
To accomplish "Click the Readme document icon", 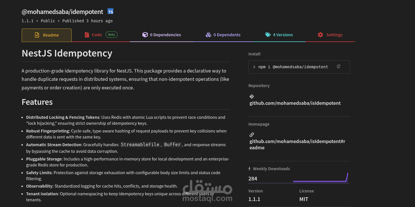I will point(37,35).
